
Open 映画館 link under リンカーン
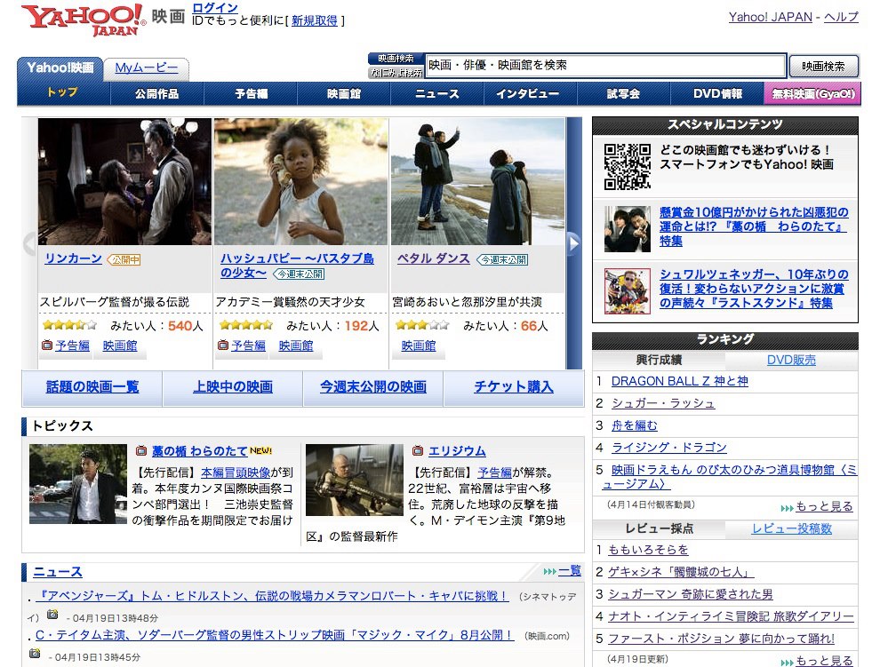pos(119,345)
